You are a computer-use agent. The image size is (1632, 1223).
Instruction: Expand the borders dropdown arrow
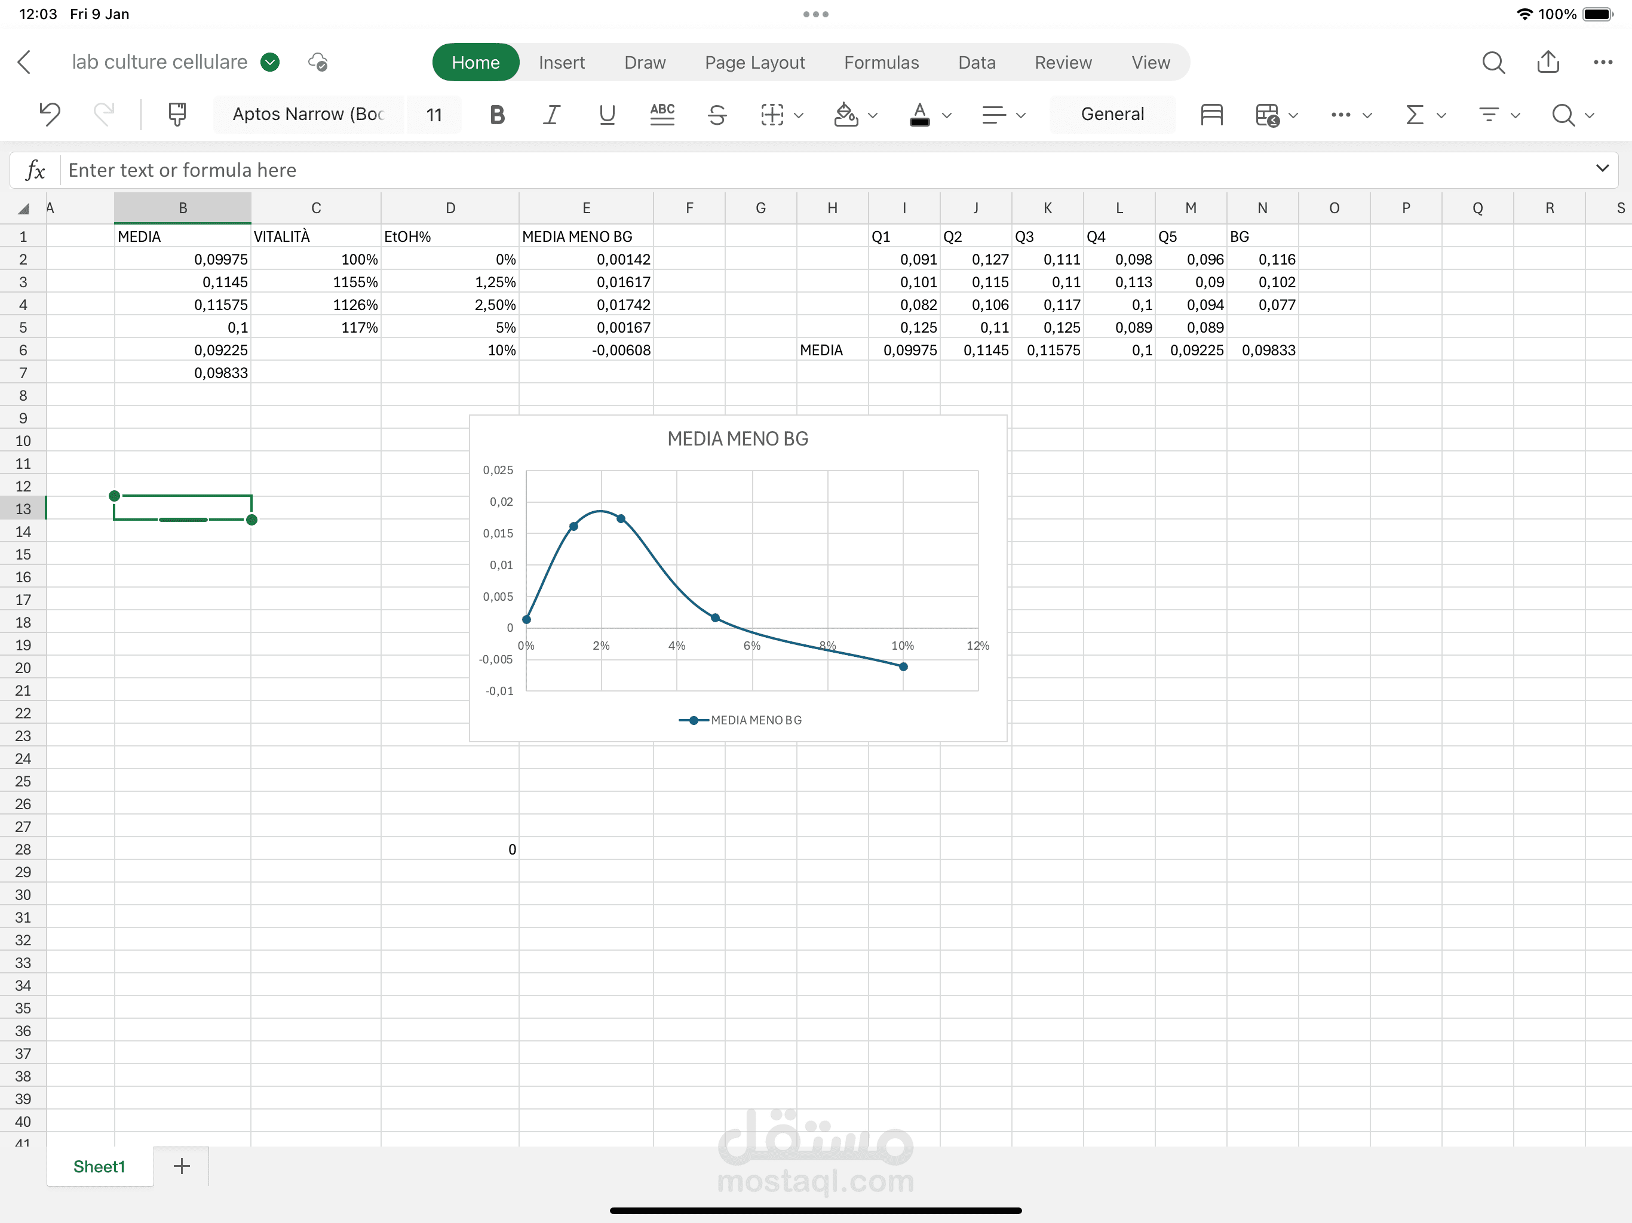coord(798,115)
